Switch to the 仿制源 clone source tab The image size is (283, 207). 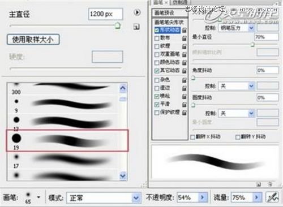pos(180,2)
